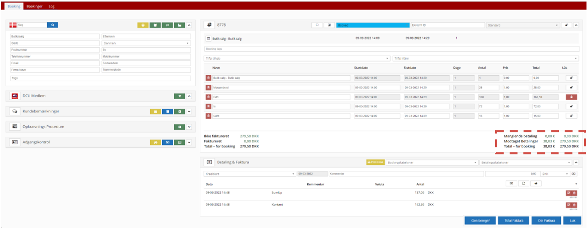Click the yellow icon button in Kundebemærkninger
Screen dimensions: 588x233
156,112
